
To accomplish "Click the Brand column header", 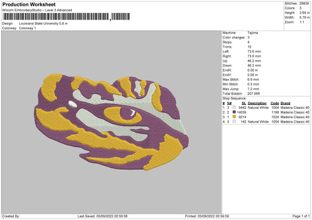I will [x=285, y=103].
